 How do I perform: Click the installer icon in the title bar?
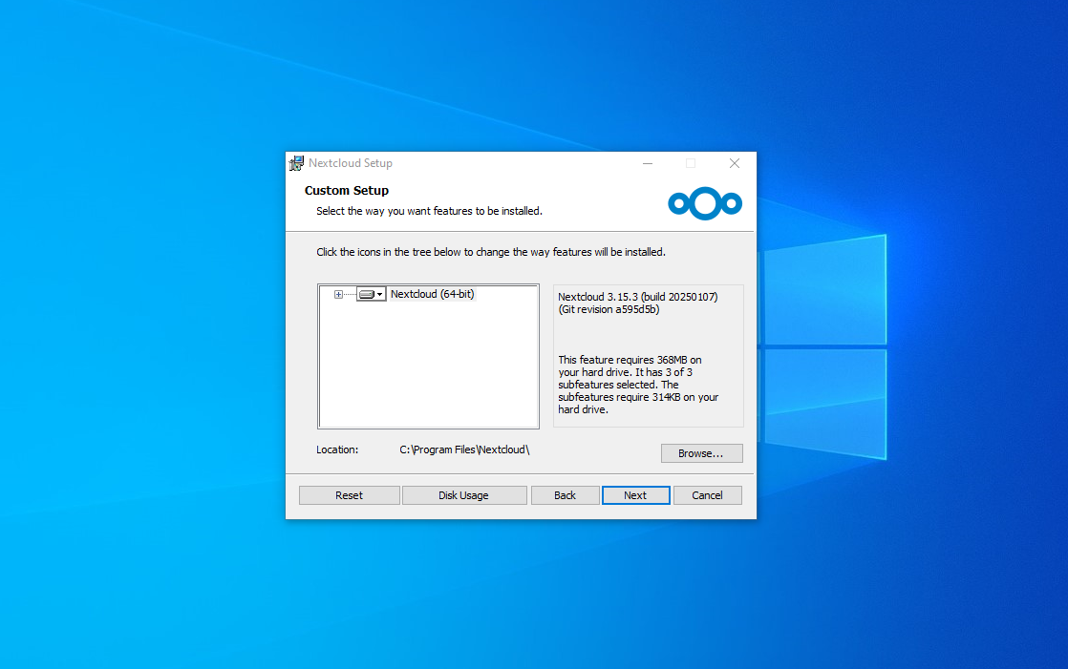(x=296, y=163)
